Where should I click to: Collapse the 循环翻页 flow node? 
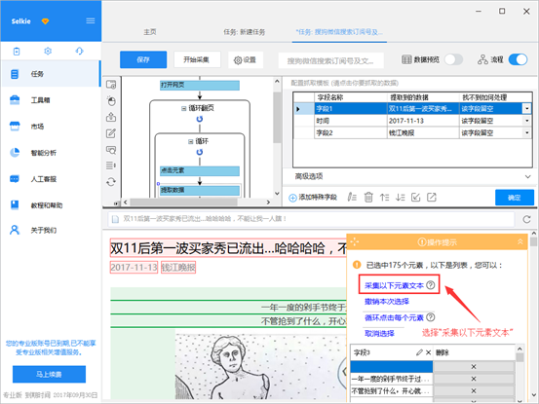click(183, 108)
